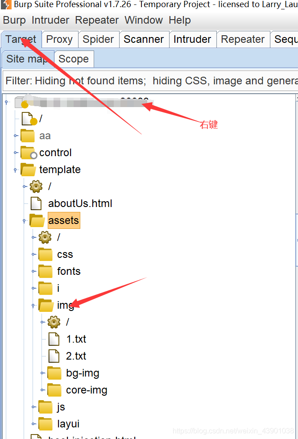Switch to the Proxy tab
The width and height of the screenshot is (298, 439).
point(60,39)
